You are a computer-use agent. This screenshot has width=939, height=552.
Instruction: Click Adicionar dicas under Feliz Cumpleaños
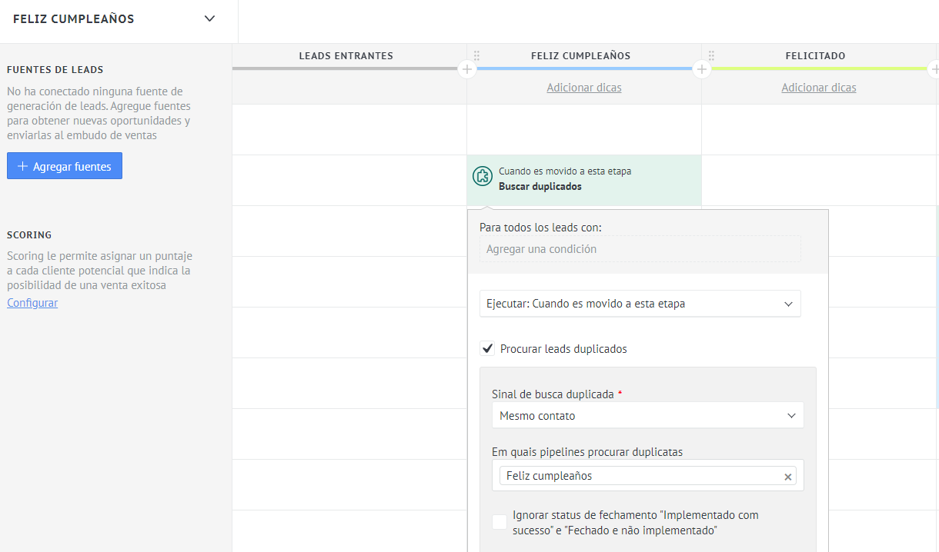(583, 88)
